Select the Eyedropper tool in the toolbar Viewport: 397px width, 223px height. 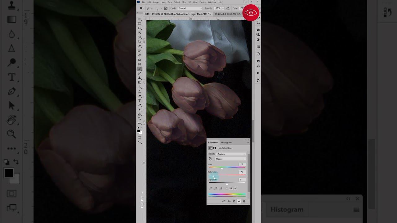pyautogui.click(x=140, y=46)
